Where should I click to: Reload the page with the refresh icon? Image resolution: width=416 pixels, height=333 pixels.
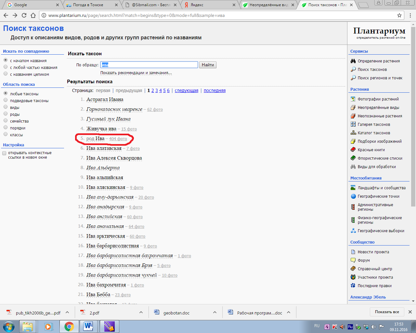coord(24,15)
